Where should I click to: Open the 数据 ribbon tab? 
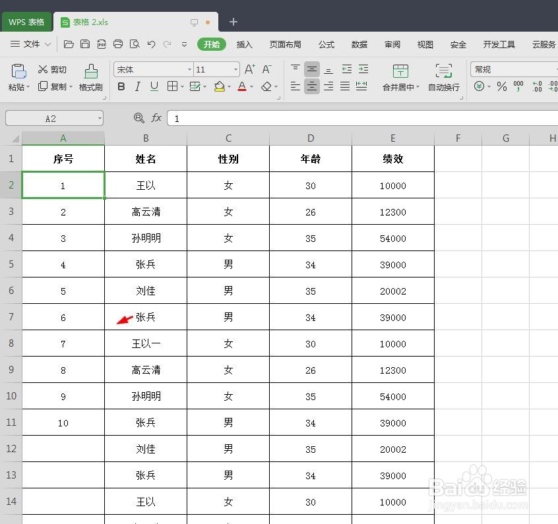(x=359, y=45)
